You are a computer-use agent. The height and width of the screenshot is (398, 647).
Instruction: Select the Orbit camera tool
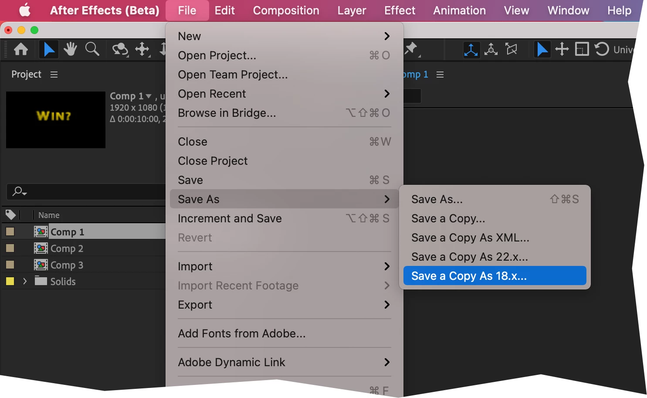[x=120, y=49]
